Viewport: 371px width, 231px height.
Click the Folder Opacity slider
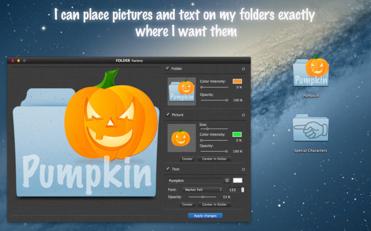(x=214, y=100)
